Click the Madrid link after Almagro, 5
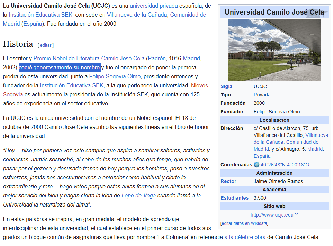Viewport: 333px width, 246px height. click(315, 149)
